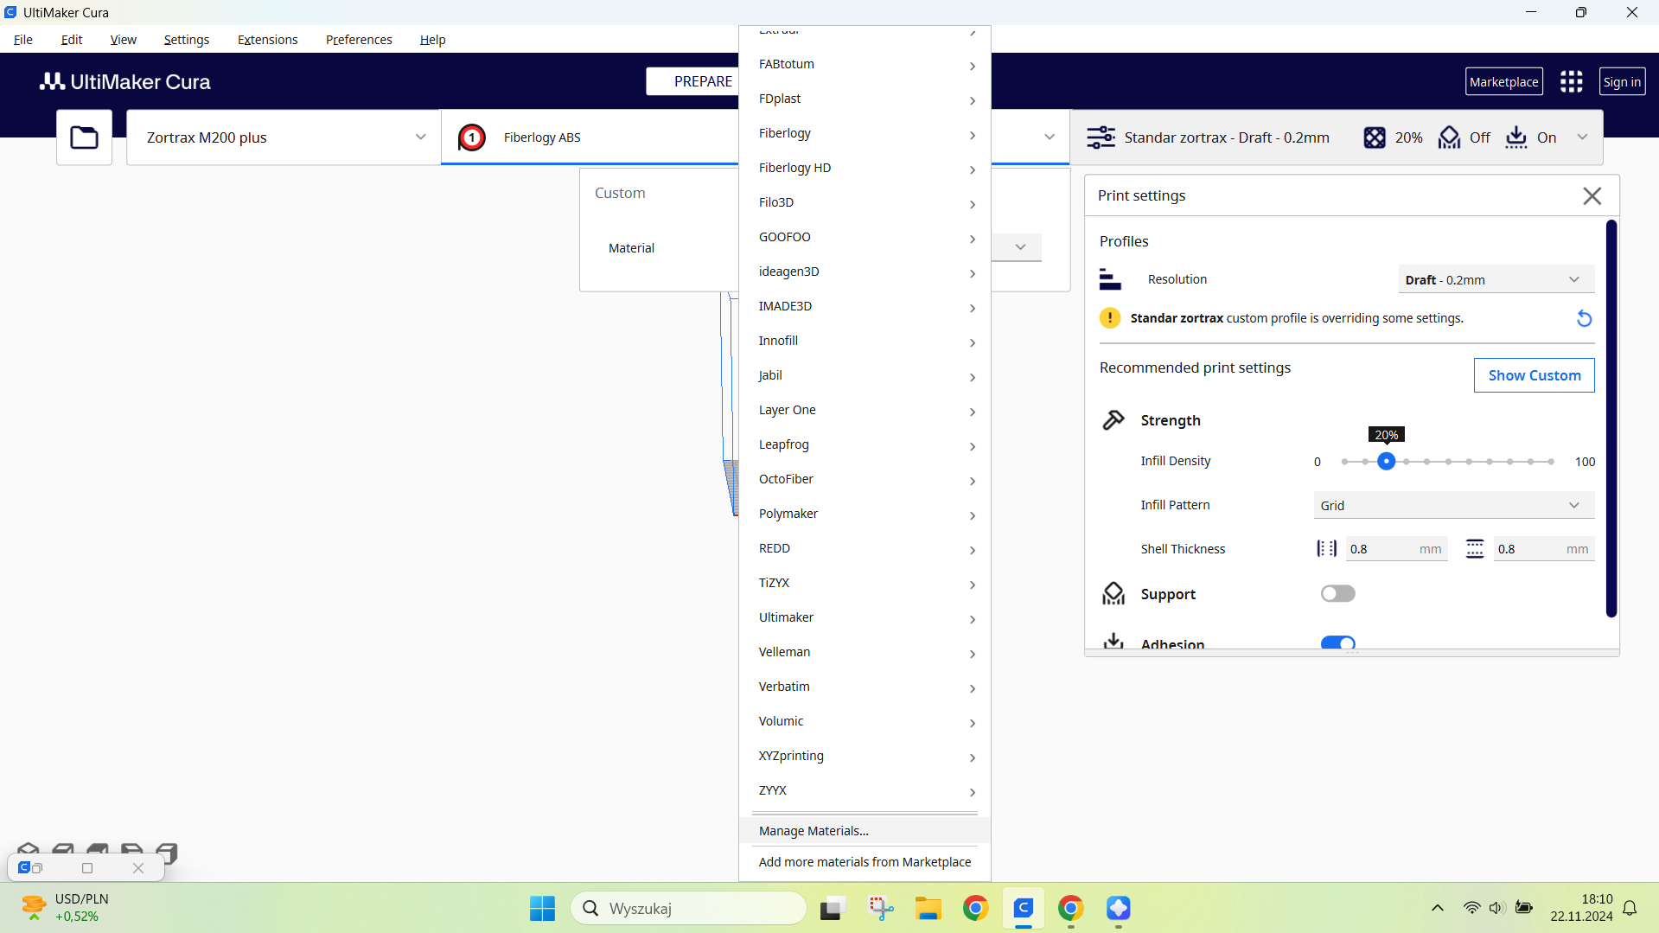Choose Add more materials from Marketplace
This screenshot has height=933, width=1659.
pyautogui.click(x=865, y=862)
